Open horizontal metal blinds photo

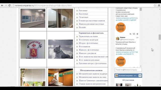coord(33,77)
